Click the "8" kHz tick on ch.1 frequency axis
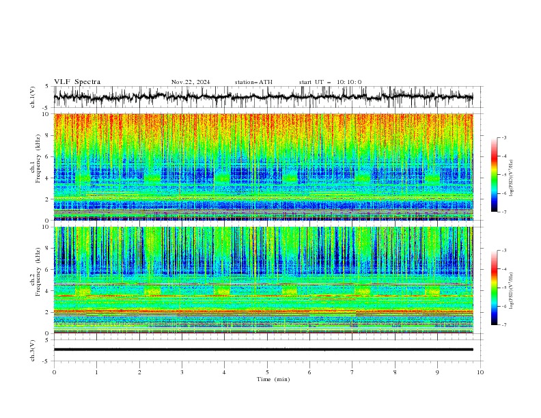 [48, 135]
